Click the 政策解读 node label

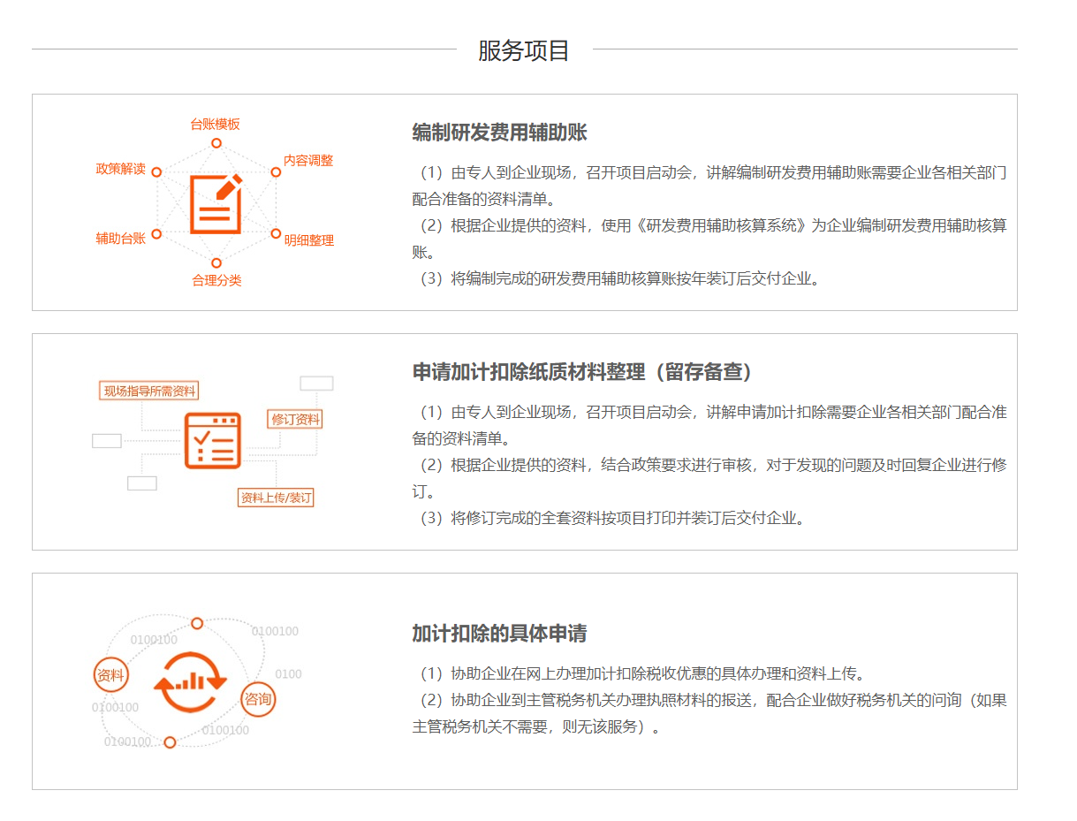tap(121, 169)
